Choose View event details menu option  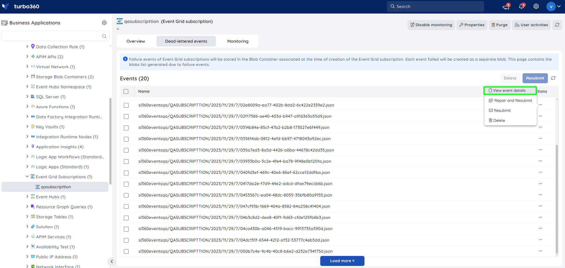coord(510,91)
